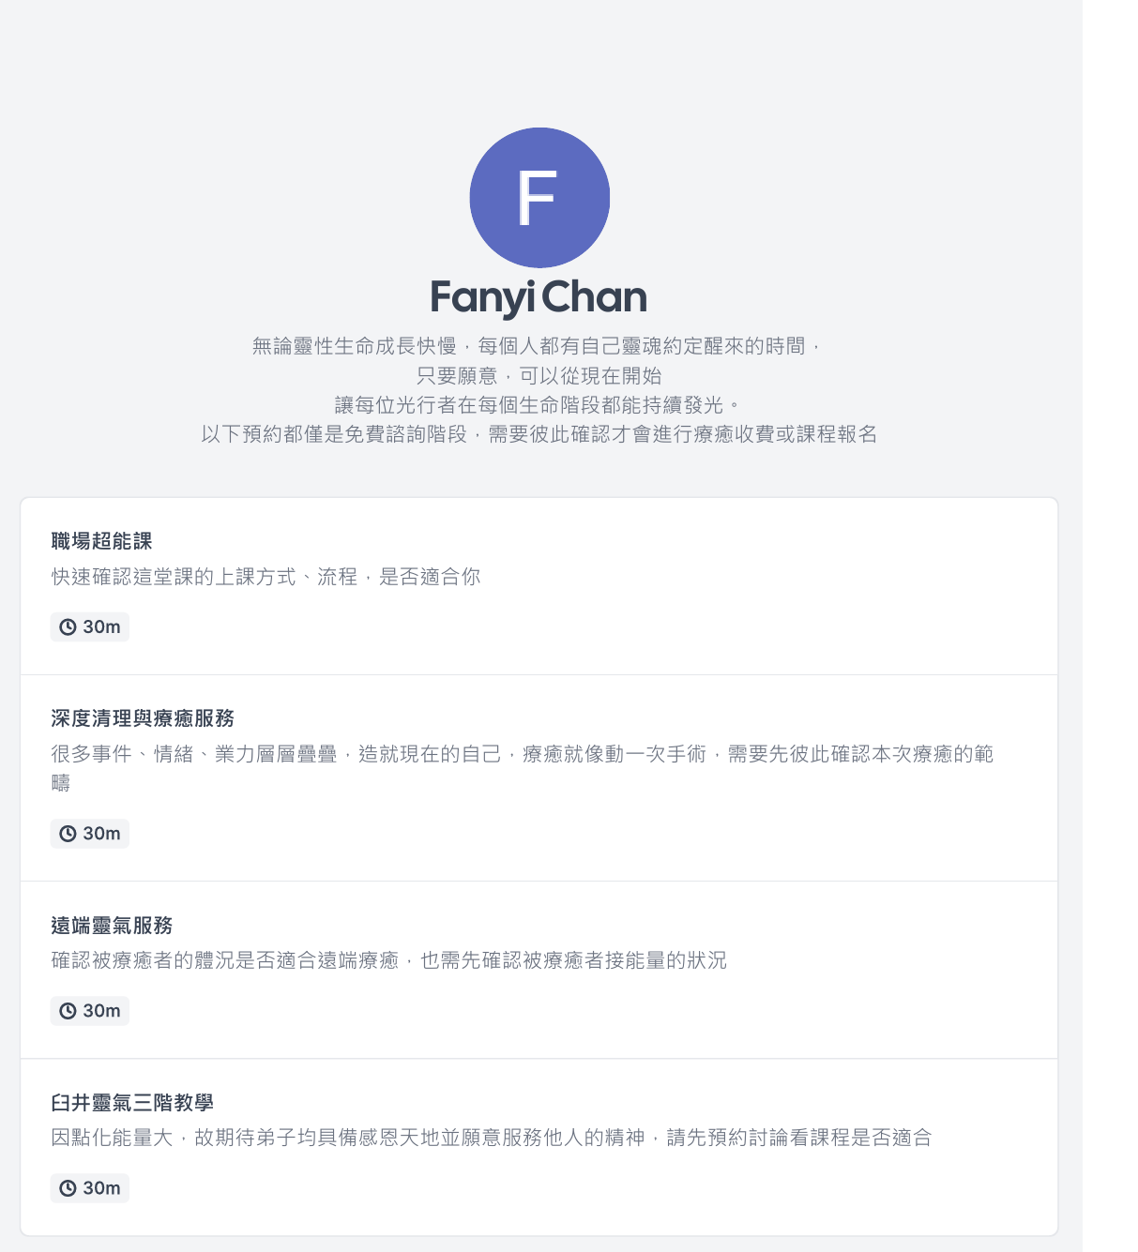Screen dimensions: 1138x1252
Task: Click the purple F avatar circle
Action: pos(539,198)
